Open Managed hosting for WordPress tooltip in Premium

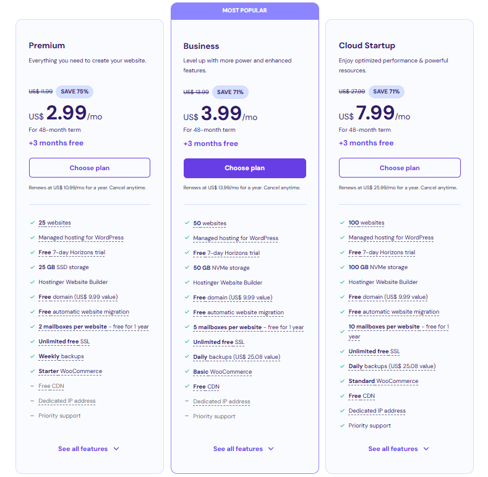pyautogui.click(x=81, y=238)
